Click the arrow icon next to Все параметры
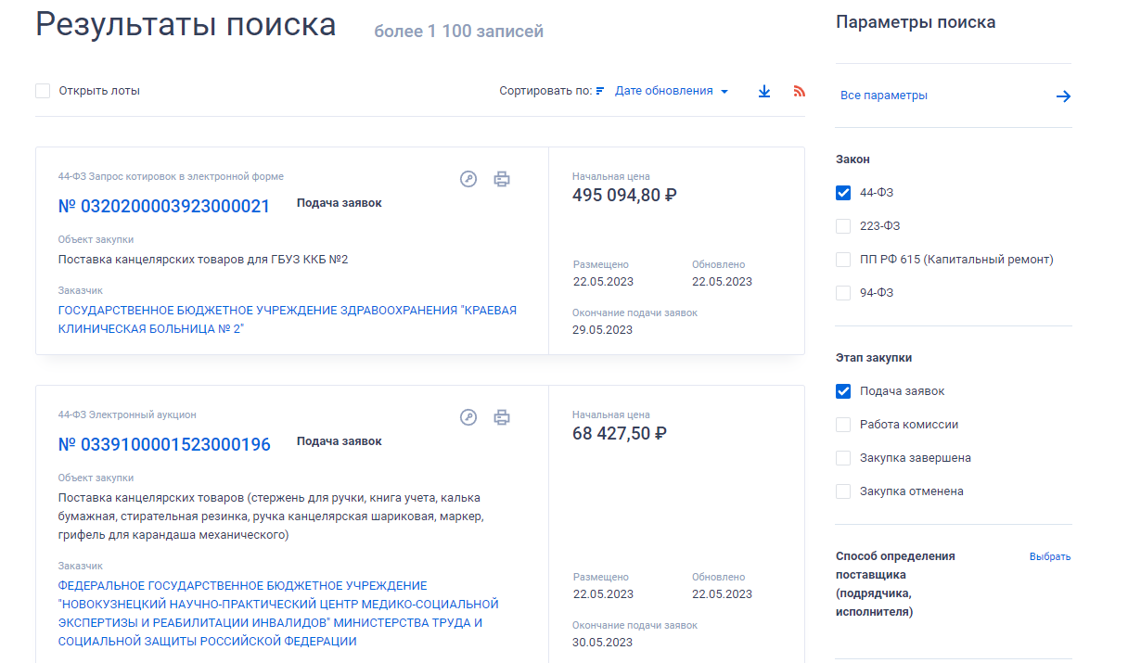The width and height of the screenshot is (1128, 663). 1063,96
